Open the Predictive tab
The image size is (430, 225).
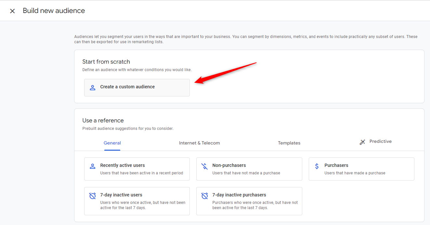tap(380, 142)
